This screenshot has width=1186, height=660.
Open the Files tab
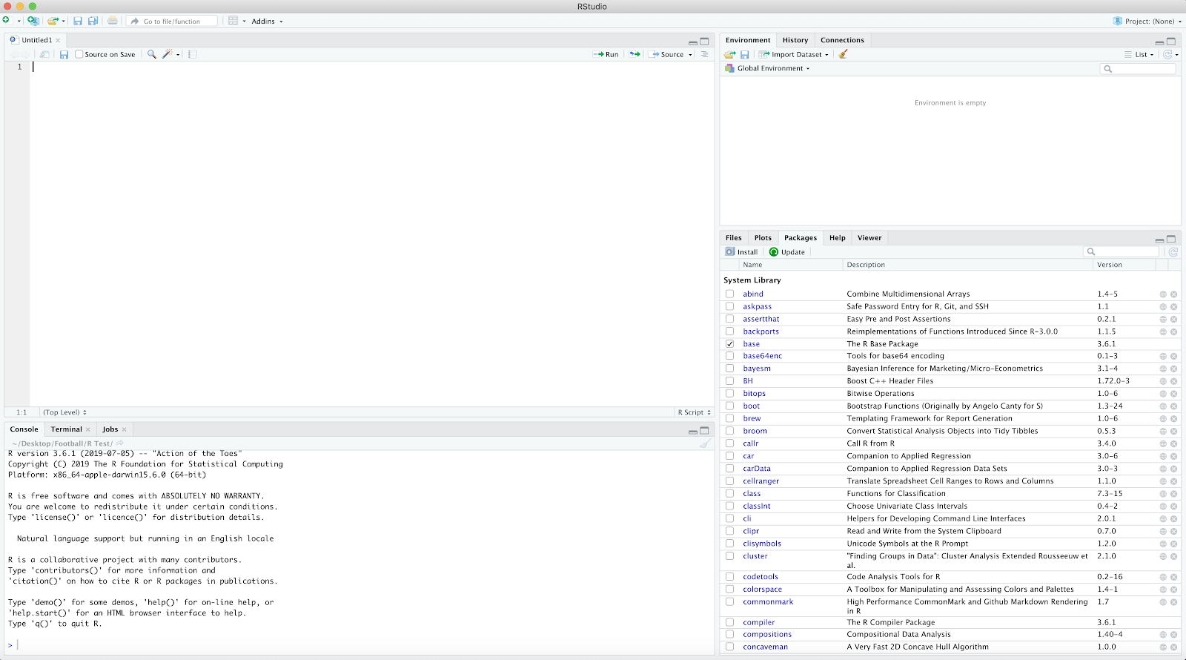(734, 238)
